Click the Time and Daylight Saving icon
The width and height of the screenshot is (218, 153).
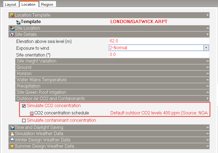12,127
